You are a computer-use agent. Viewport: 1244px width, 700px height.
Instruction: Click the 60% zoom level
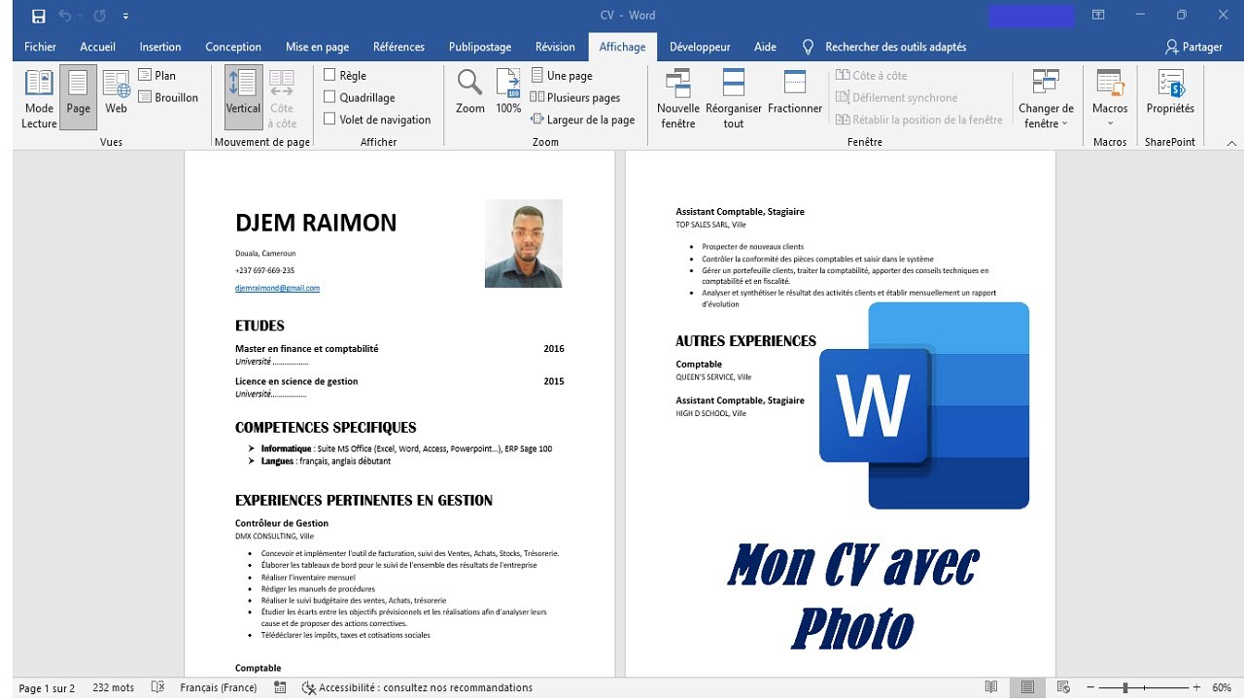point(1222,687)
